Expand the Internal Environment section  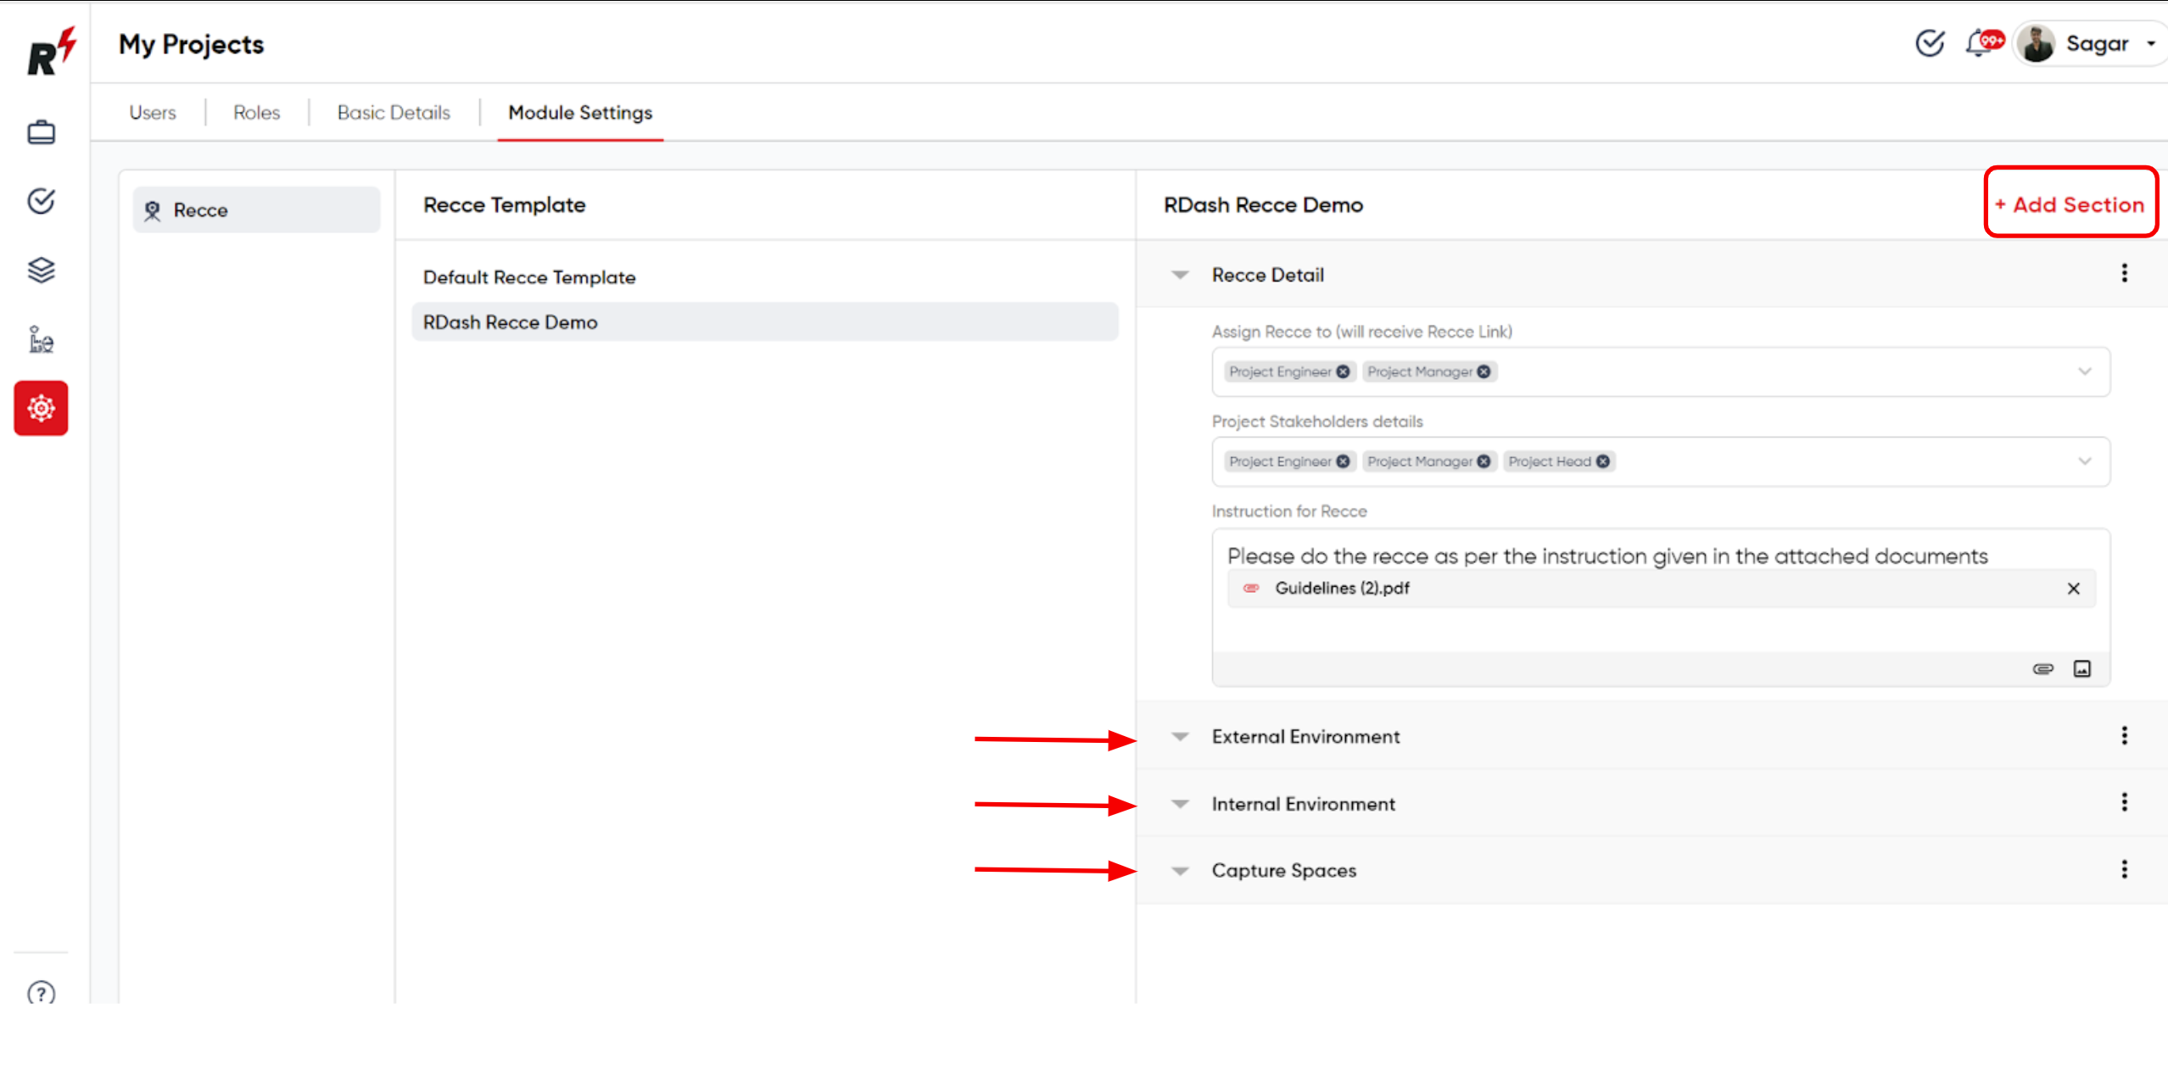(1180, 803)
